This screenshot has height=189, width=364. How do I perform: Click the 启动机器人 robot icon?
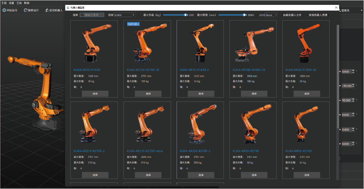coord(47,10)
